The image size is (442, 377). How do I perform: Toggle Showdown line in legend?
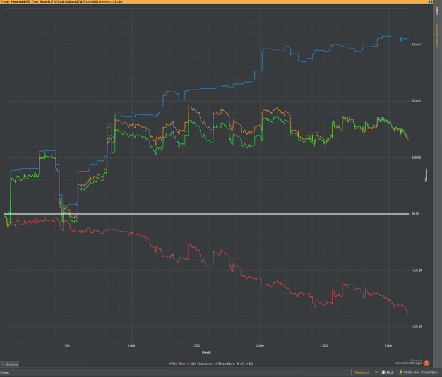click(x=225, y=364)
